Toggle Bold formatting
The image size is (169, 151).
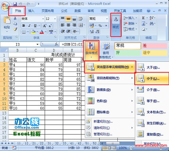[24, 26]
